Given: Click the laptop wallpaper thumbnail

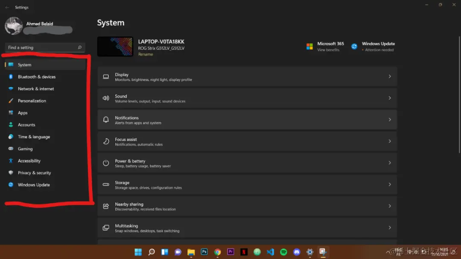Looking at the screenshot, I should pos(115,47).
